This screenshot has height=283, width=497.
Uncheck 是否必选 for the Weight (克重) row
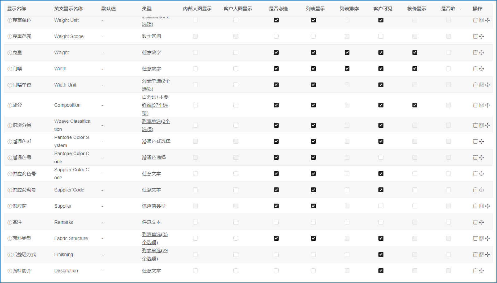click(x=276, y=53)
